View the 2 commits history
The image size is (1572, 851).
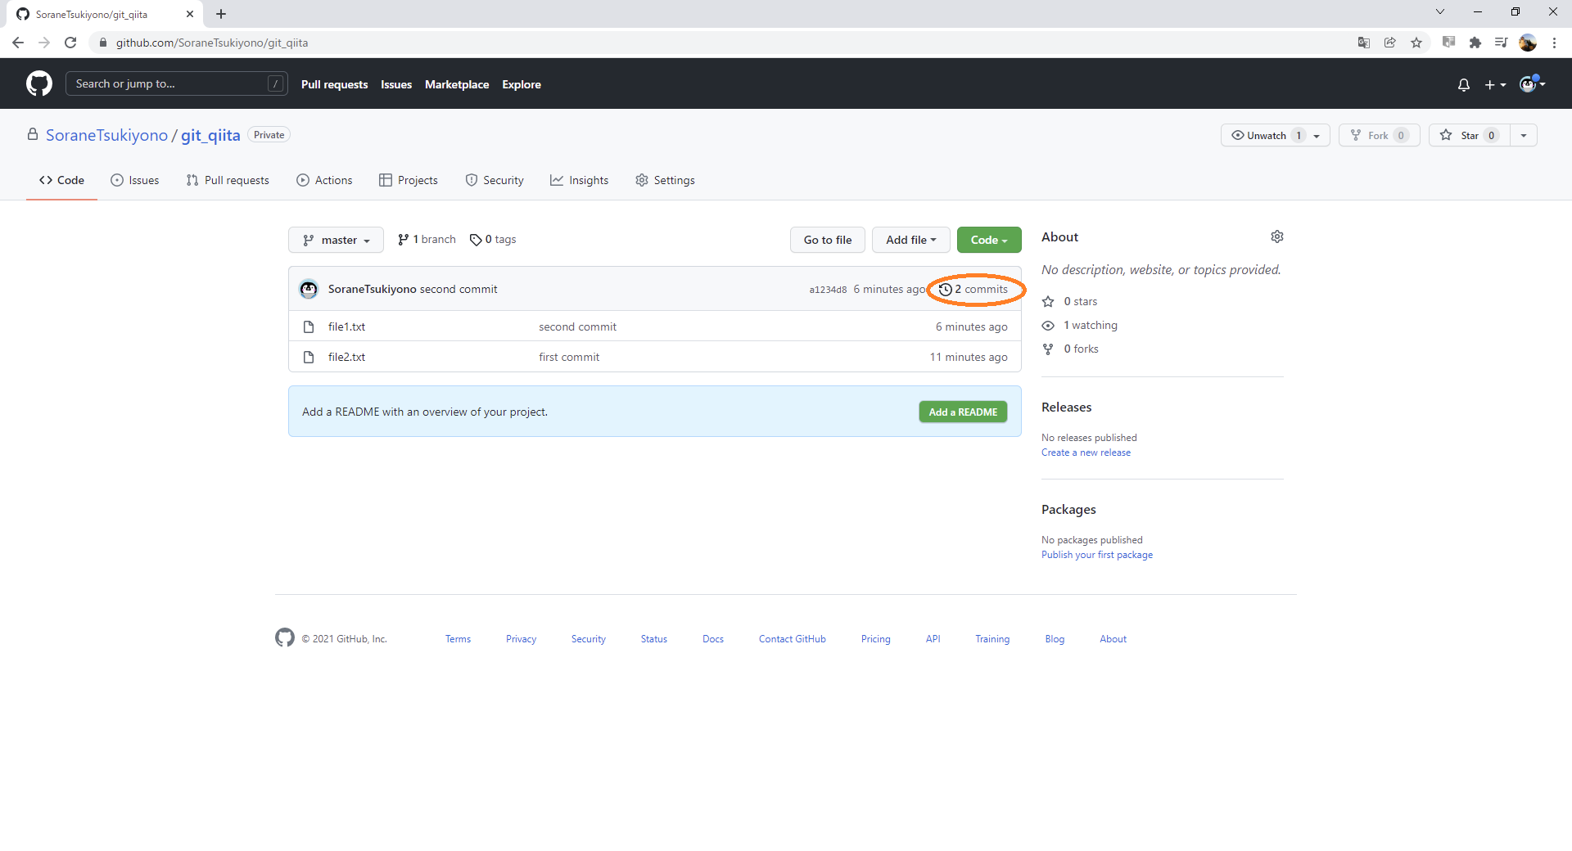(x=975, y=289)
